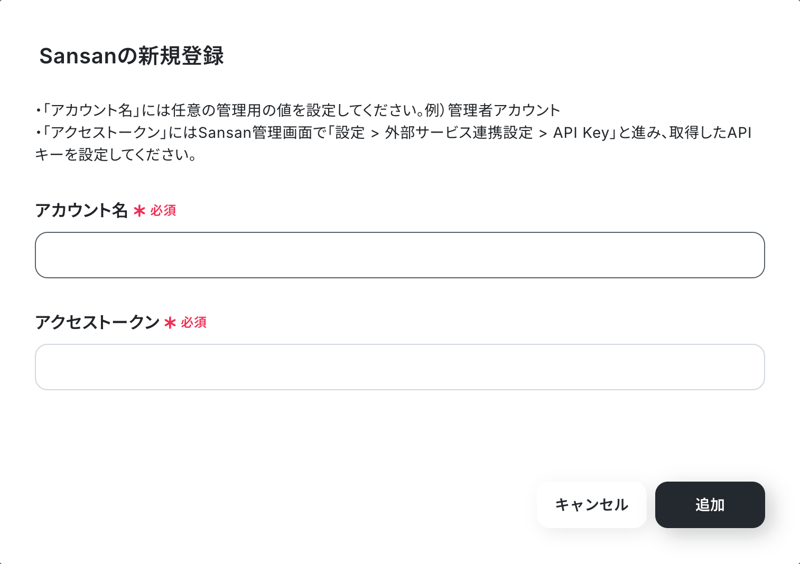Click the 管理者アカウント example text

504,110
